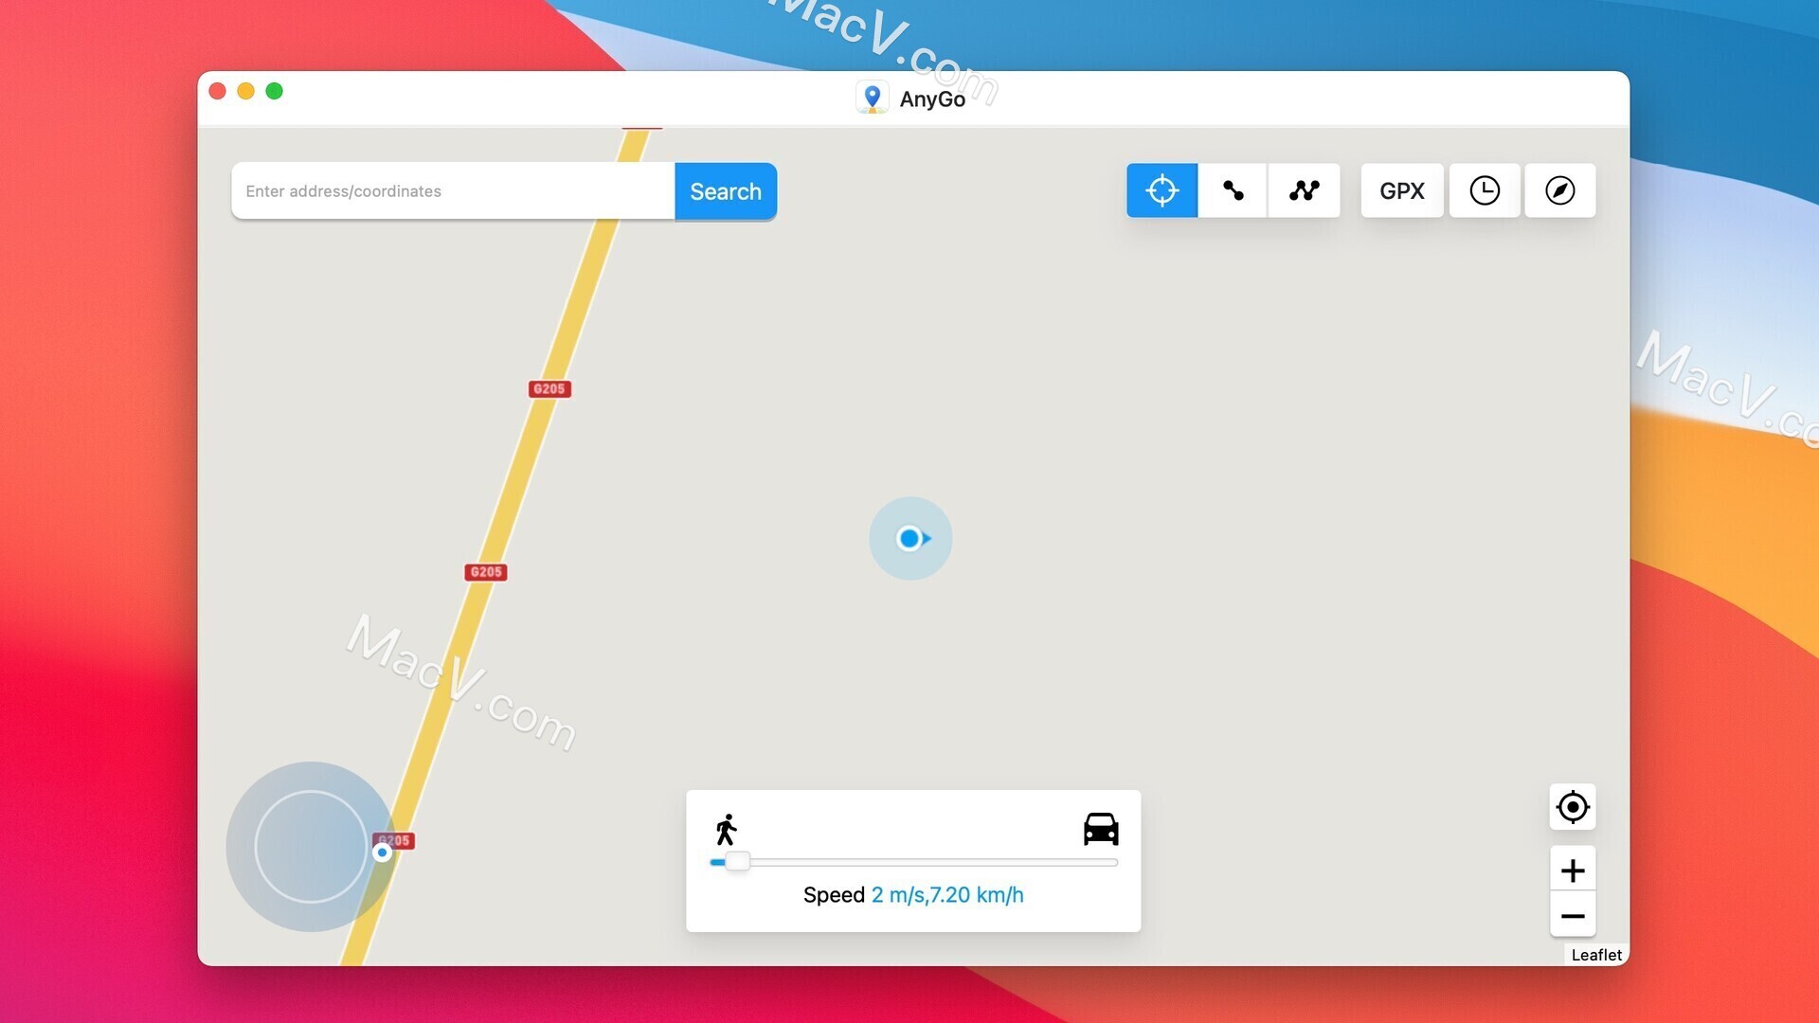
Task: Click the GPS crosshair/center location icon
Action: 1161,189
